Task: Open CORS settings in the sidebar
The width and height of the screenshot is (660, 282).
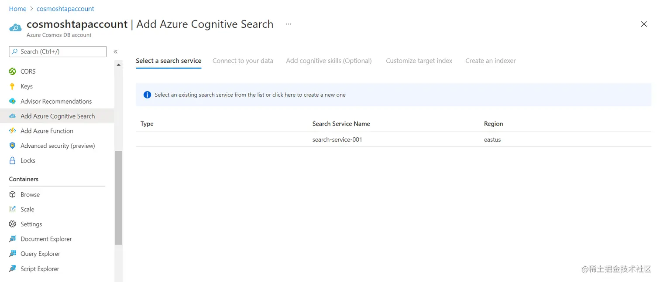Action: point(57,71)
